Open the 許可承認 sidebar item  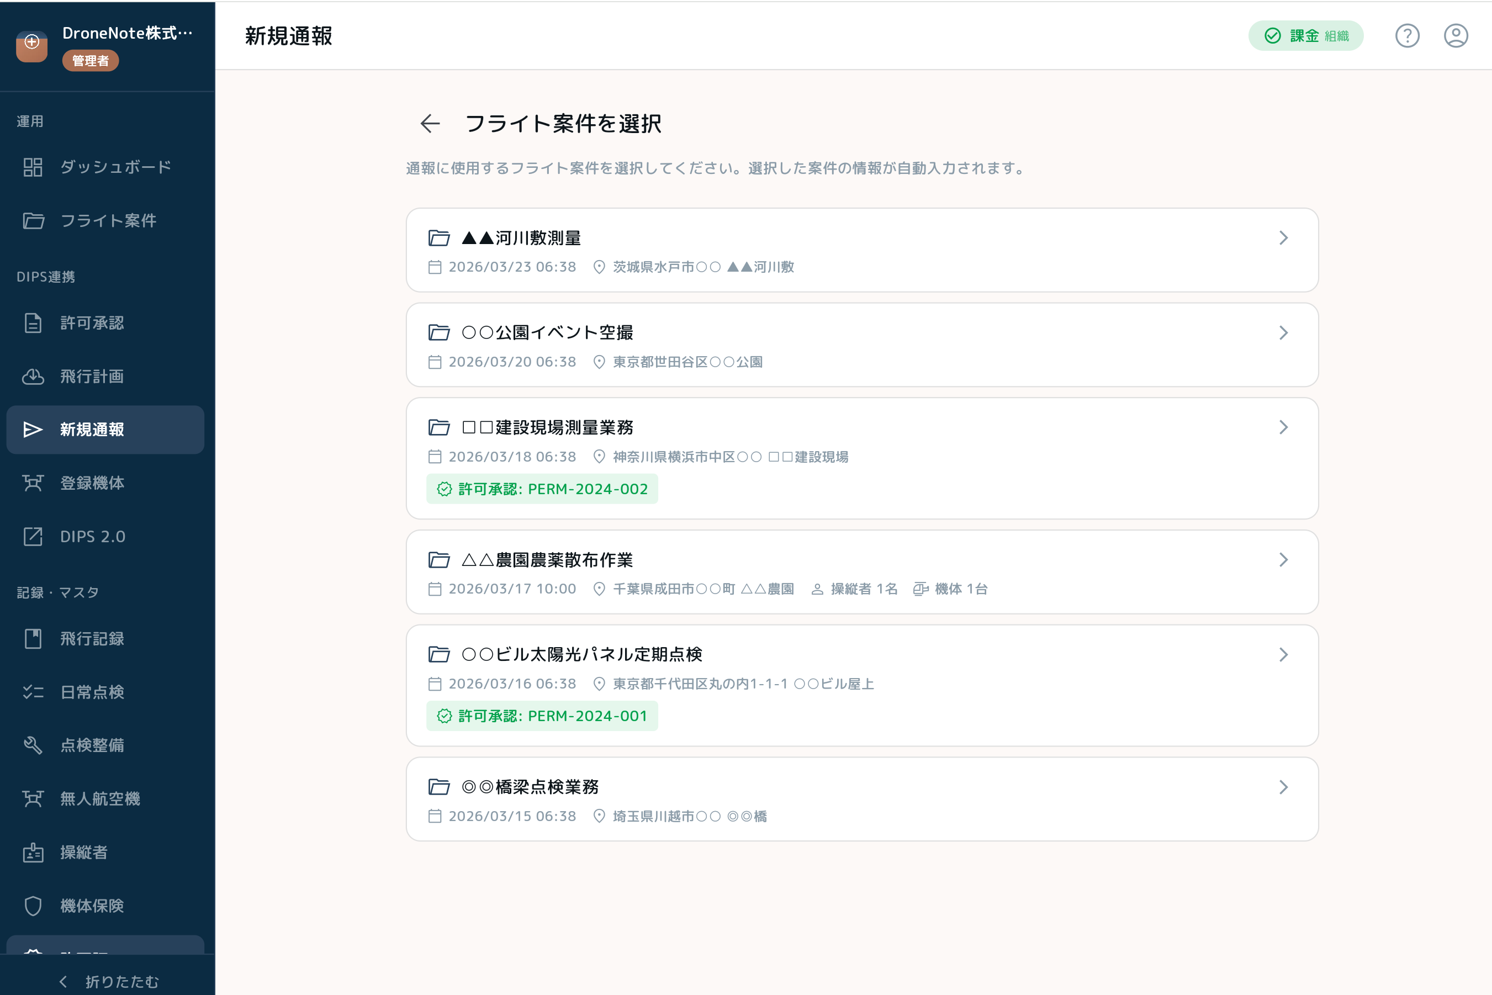click(92, 323)
